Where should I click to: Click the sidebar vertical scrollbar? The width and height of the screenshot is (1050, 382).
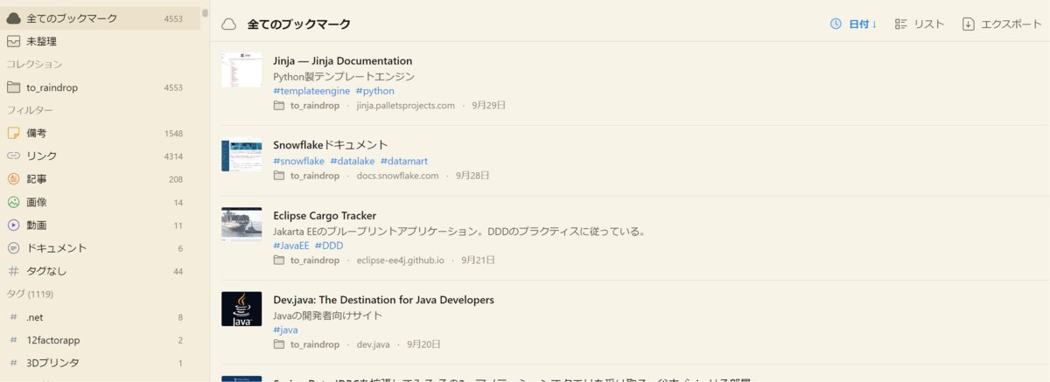pyautogui.click(x=205, y=12)
